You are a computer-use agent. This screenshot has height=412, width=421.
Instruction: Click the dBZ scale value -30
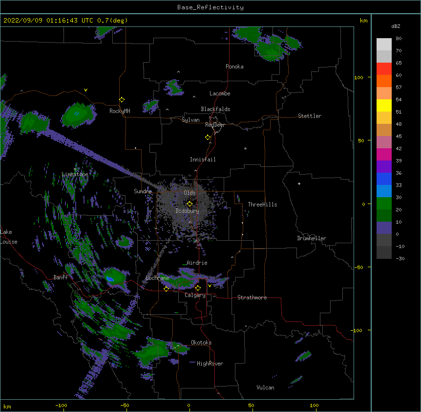coord(400,258)
